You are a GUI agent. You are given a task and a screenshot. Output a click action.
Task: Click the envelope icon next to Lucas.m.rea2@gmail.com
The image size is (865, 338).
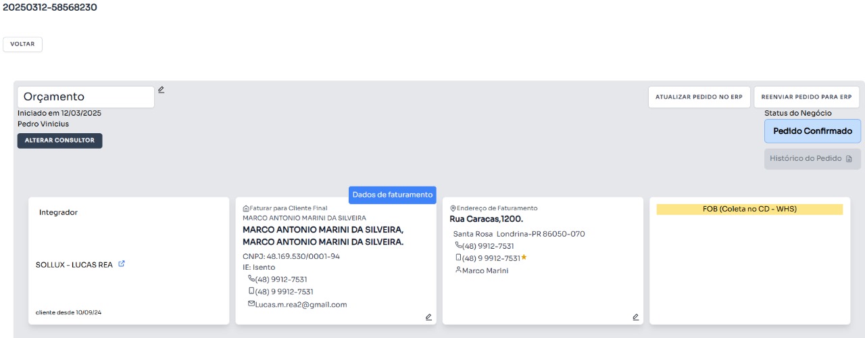pyautogui.click(x=251, y=304)
